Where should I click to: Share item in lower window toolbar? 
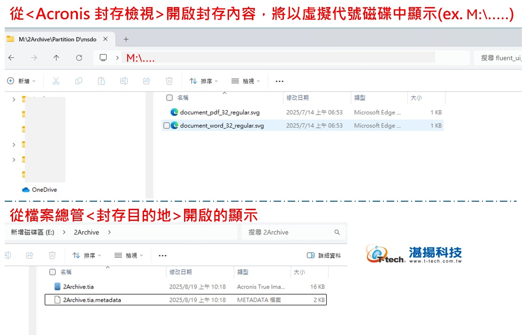click(30, 256)
